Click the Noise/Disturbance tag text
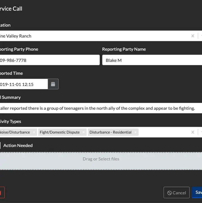The height and width of the screenshot is (203, 202). (15, 132)
